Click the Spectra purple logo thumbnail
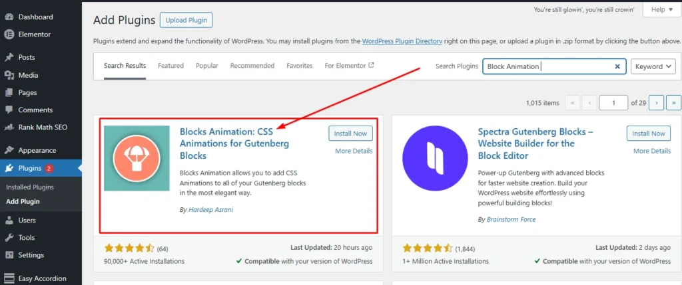This screenshot has width=682, height=285. point(435,158)
